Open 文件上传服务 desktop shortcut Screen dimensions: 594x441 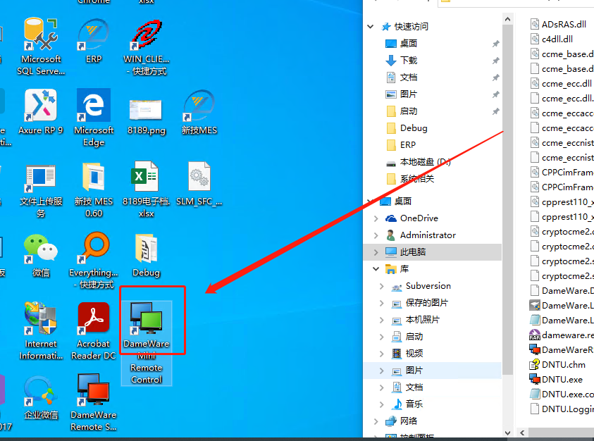tap(41, 190)
